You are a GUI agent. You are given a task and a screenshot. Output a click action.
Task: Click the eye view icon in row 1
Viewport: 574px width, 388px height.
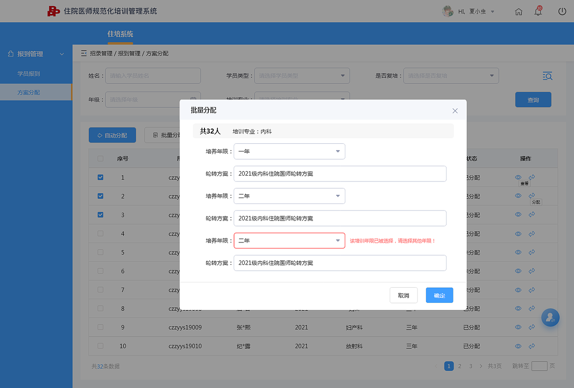[518, 177]
